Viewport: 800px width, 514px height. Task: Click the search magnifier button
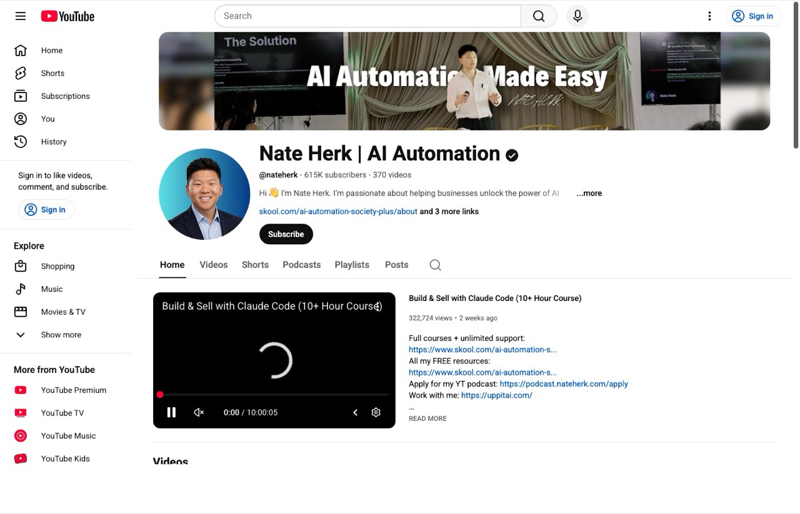coord(539,16)
